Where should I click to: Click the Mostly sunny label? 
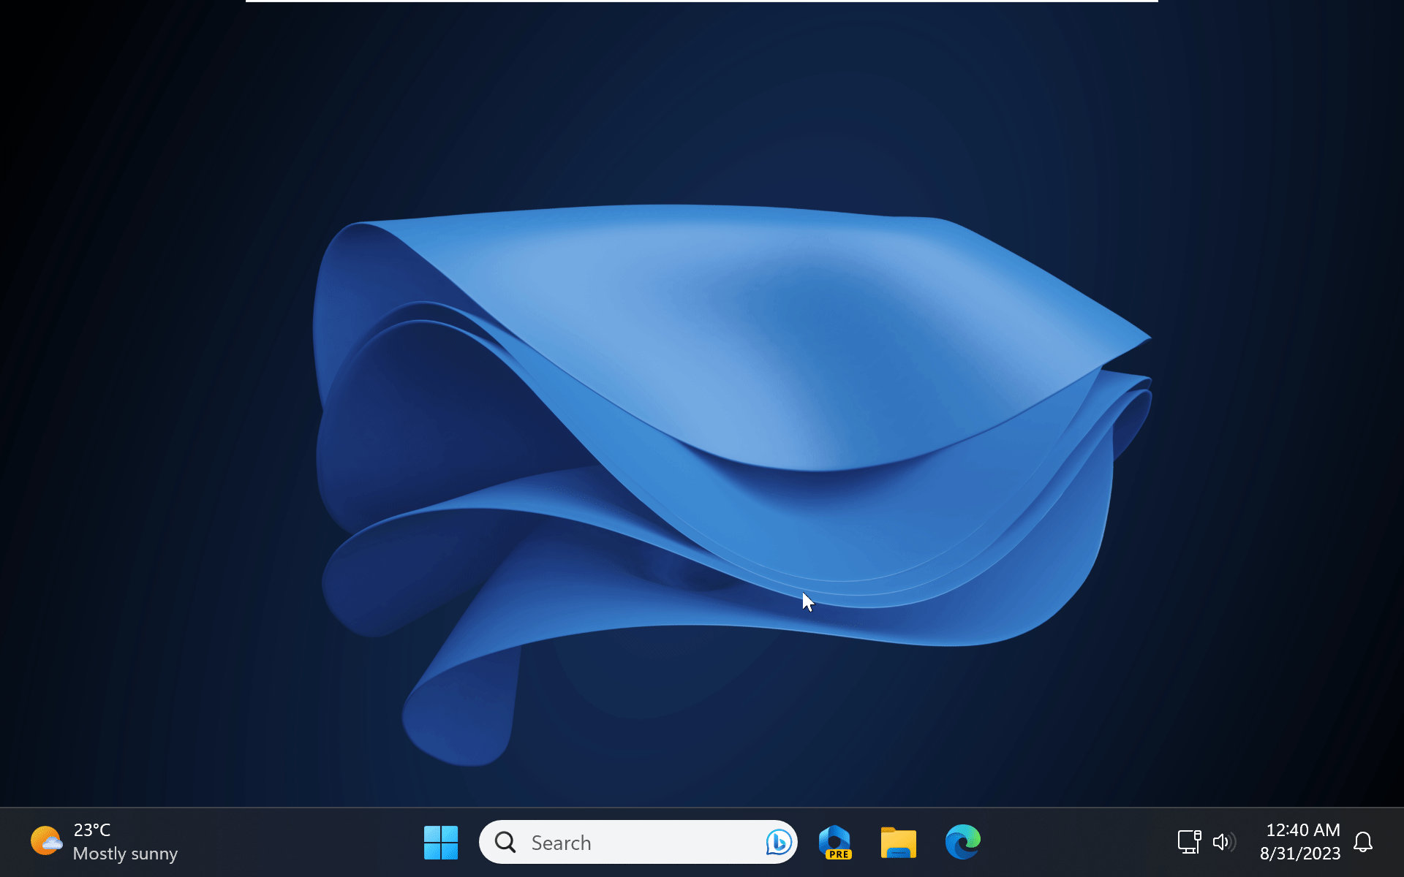(125, 854)
